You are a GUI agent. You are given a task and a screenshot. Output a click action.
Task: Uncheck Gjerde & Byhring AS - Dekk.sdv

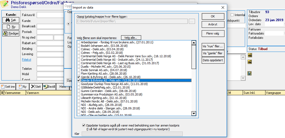79,77
